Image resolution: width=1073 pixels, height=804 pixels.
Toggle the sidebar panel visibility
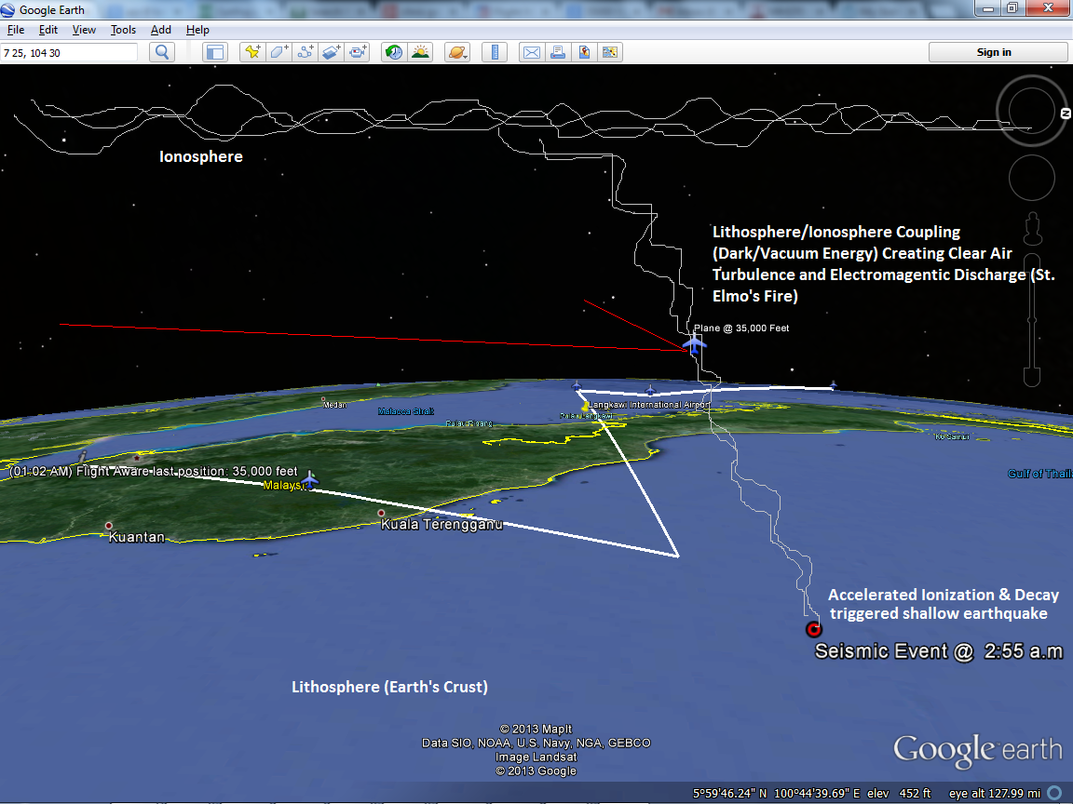[215, 52]
